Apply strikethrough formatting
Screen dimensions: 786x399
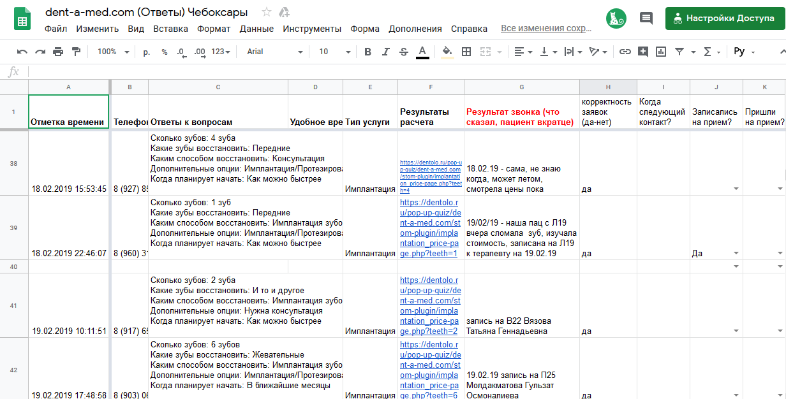(x=403, y=52)
